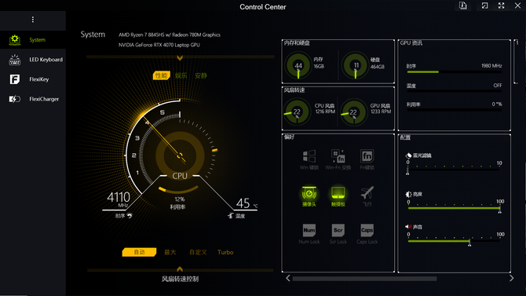Click the right arrow of panel scroller
The image size is (526, 296).
point(511,278)
